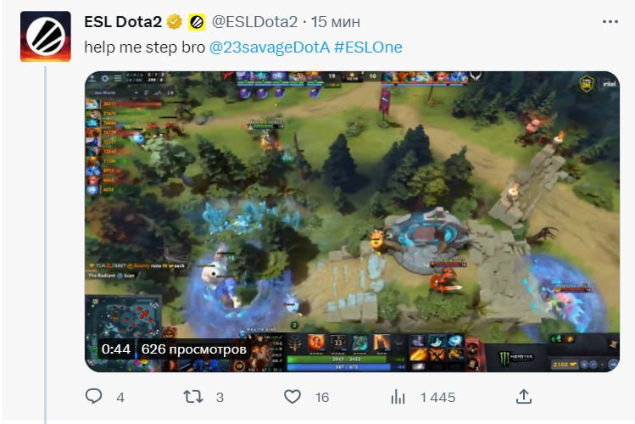Viewport: 635px width, 424px height.
Task: Click the retweet arrows icon
Action: pyautogui.click(x=193, y=397)
